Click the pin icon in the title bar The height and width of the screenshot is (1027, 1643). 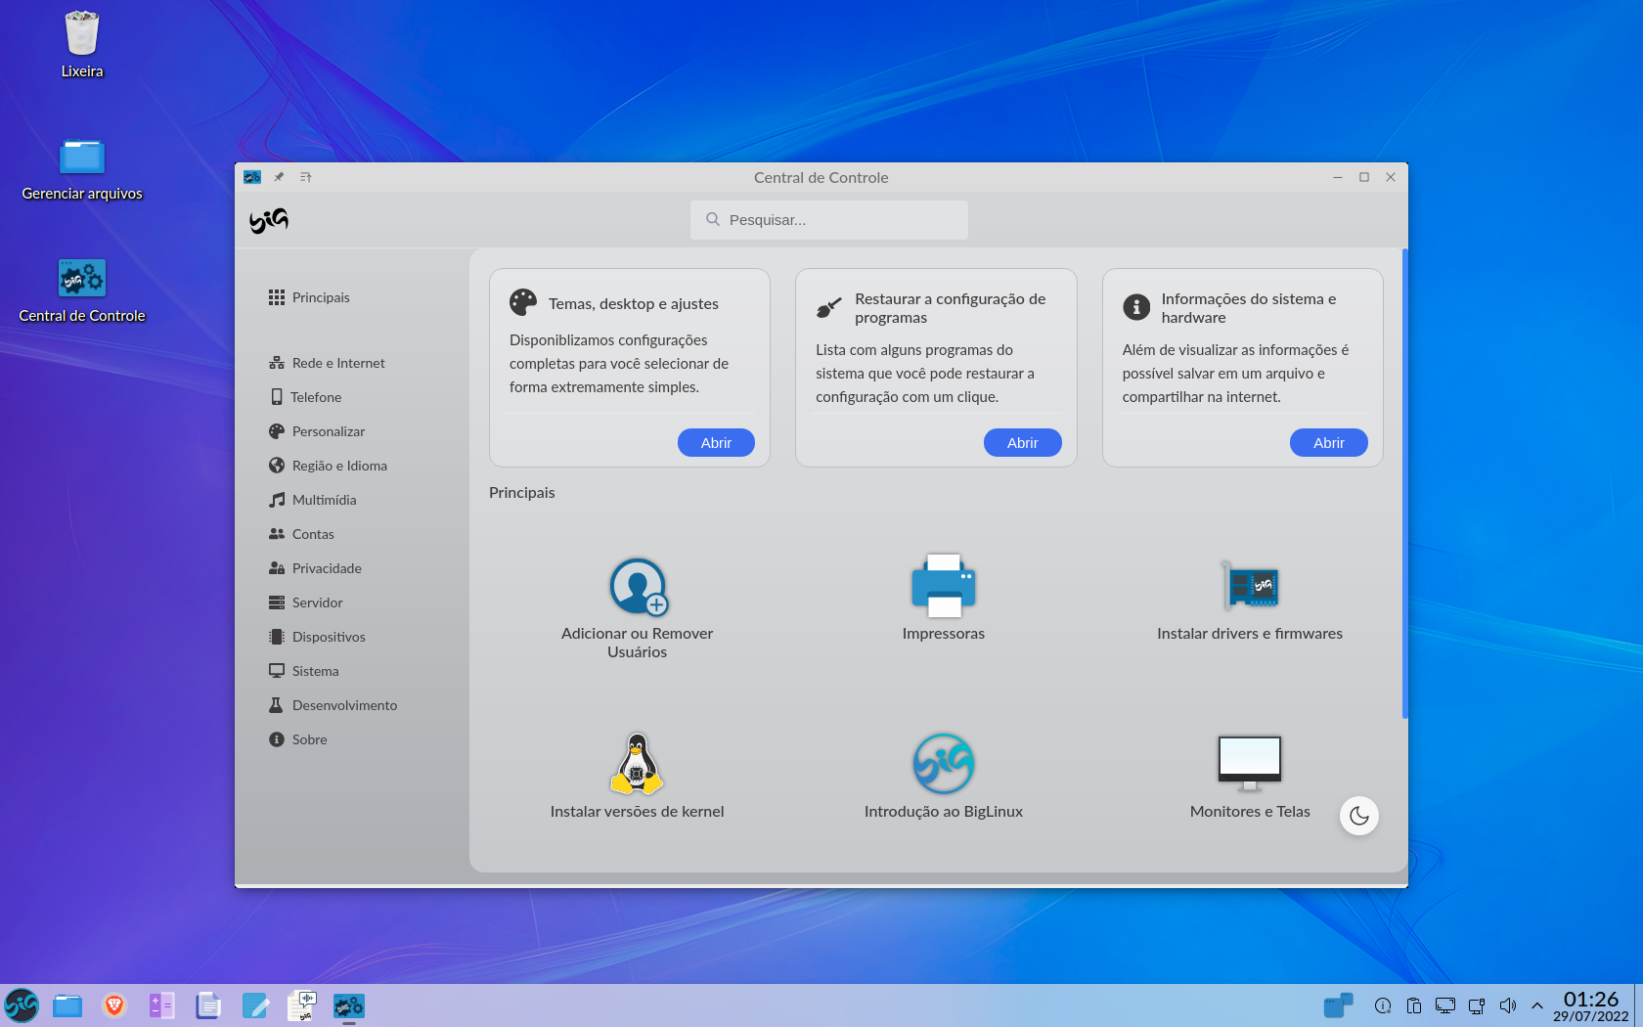tap(279, 177)
